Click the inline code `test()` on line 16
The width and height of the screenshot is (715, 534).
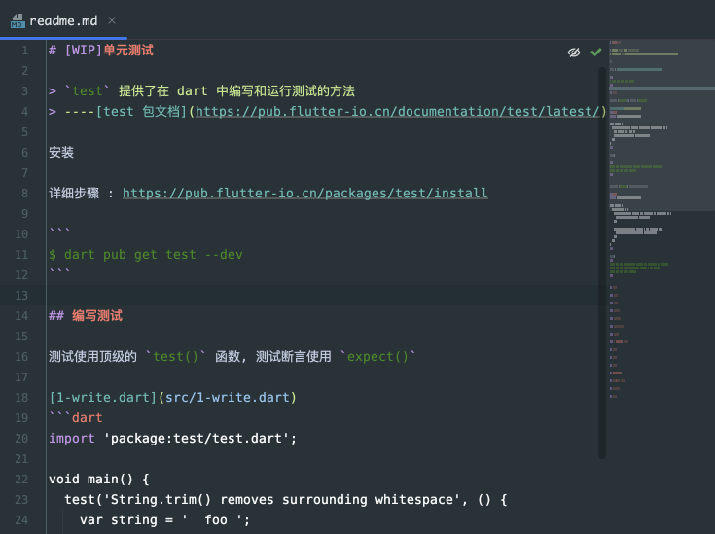(x=175, y=356)
